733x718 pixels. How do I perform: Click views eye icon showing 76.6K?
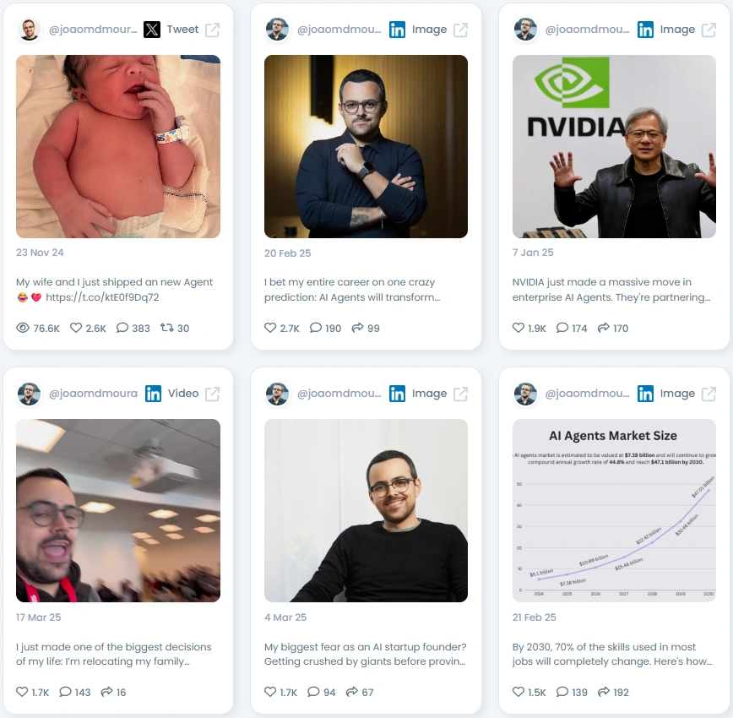click(x=23, y=328)
